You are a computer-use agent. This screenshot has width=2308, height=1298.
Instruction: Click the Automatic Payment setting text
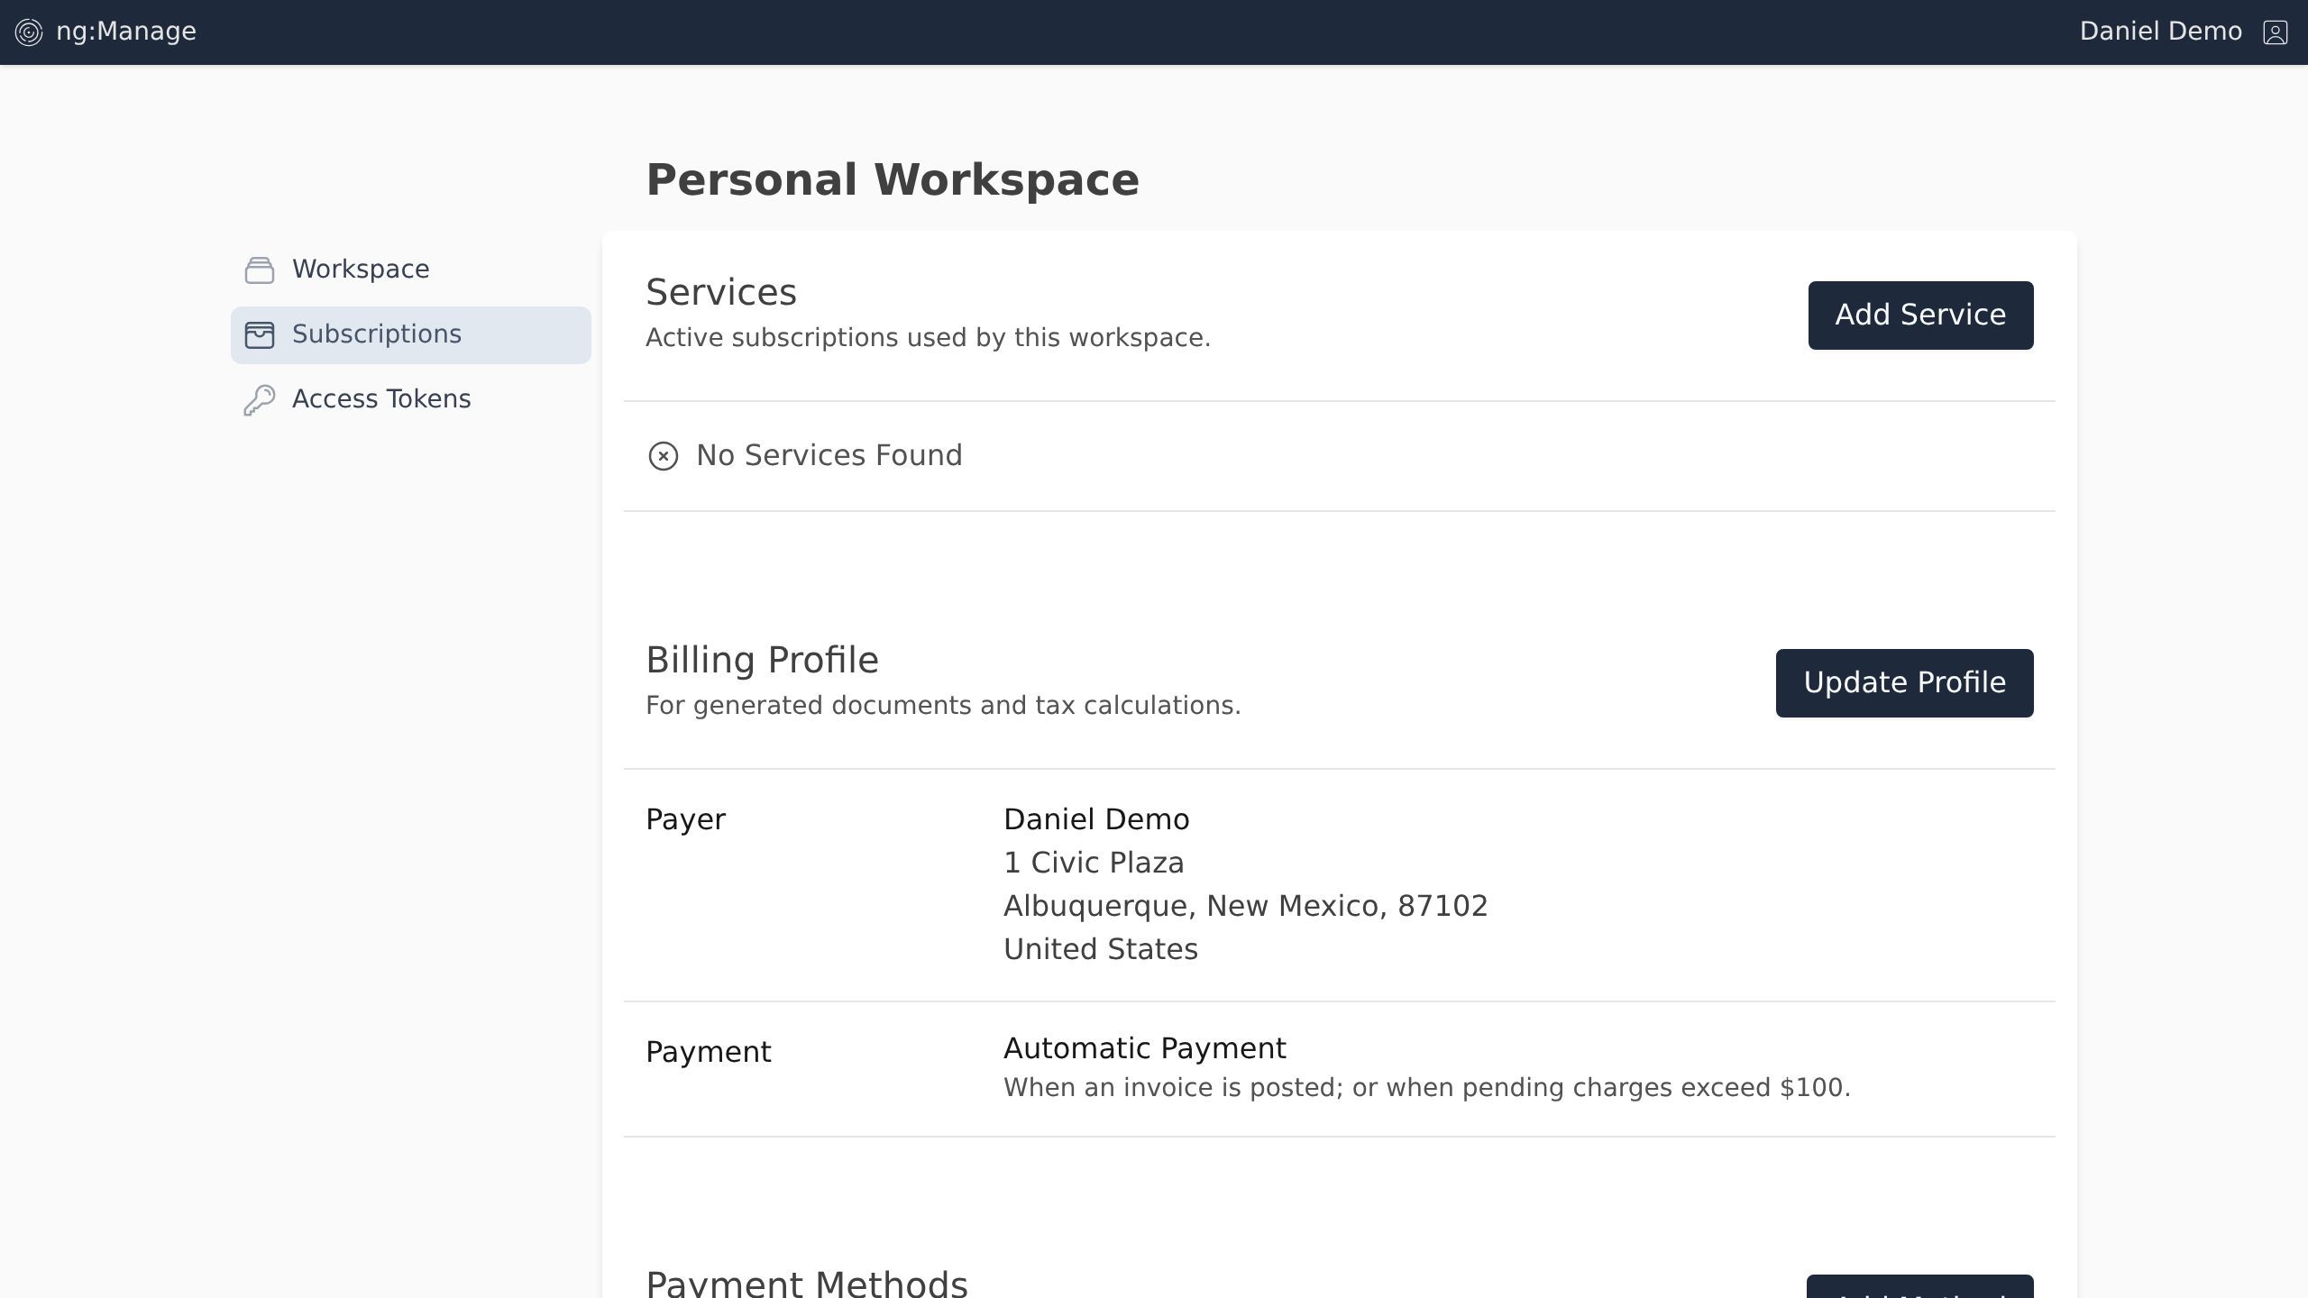(x=1144, y=1048)
